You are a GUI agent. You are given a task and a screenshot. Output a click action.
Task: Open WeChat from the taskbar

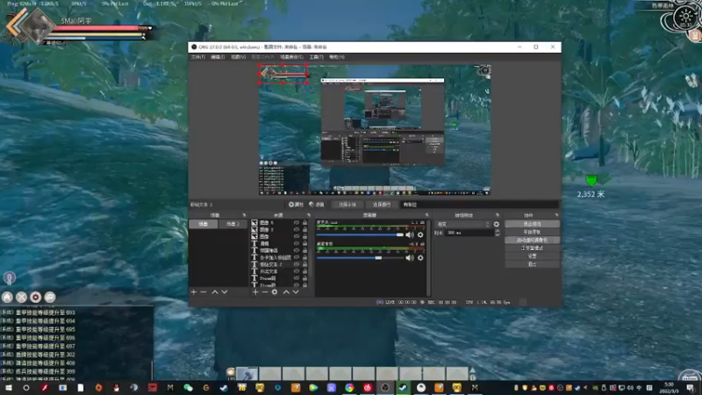[x=188, y=388]
